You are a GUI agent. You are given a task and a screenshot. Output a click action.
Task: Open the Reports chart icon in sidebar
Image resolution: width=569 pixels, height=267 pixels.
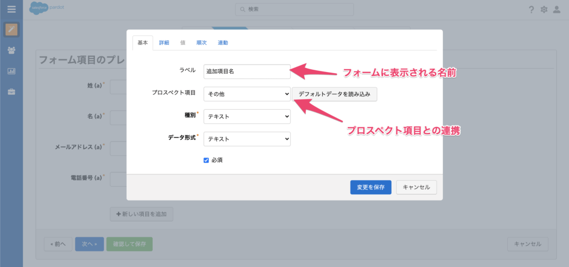[11, 71]
